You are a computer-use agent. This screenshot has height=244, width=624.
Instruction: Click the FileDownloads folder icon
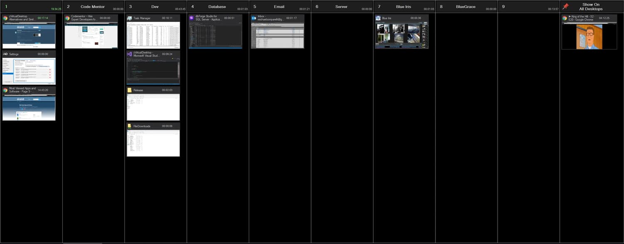tap(129, 126)
